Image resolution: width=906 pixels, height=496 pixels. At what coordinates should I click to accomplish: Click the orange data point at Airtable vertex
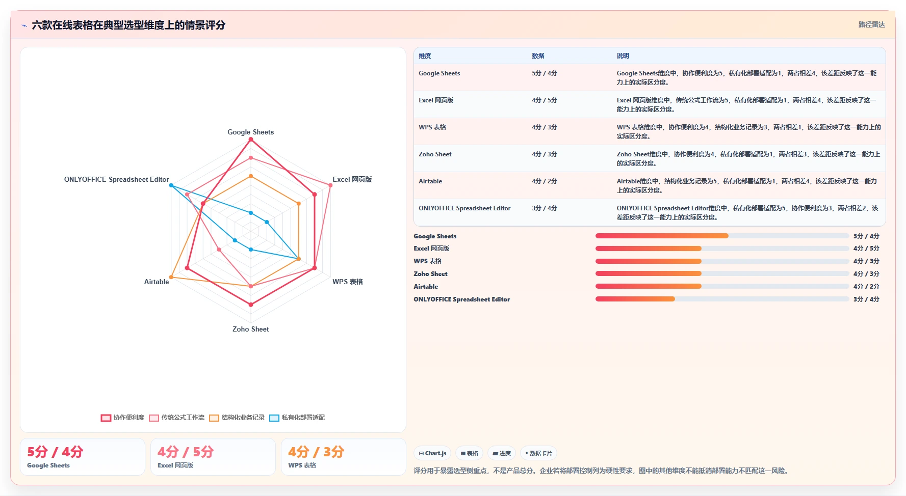pyautogui.click(x=171, y=277)
